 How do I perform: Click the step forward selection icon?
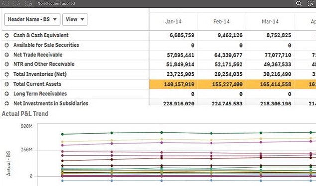click(x=17, y=3)
